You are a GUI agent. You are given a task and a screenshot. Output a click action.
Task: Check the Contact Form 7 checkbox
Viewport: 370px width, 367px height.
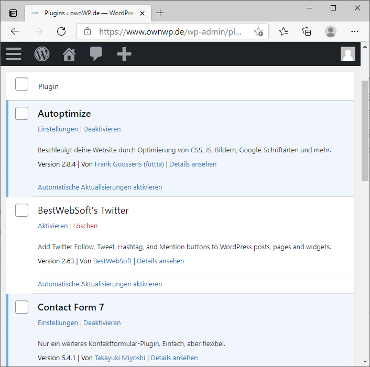click(21, 307)
